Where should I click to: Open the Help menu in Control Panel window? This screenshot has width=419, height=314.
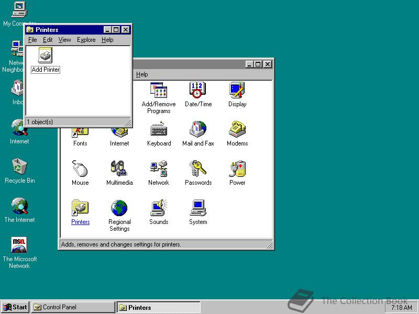(x=142, y=74)
